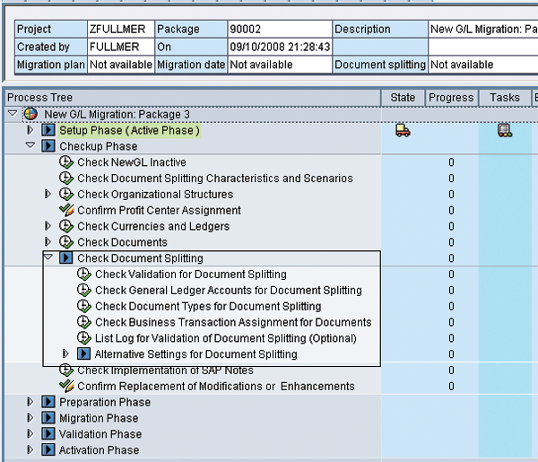Click the truck icon in State column
This screenshot has height=462, width=538.
pyautogui.click(x=403, y=130)
